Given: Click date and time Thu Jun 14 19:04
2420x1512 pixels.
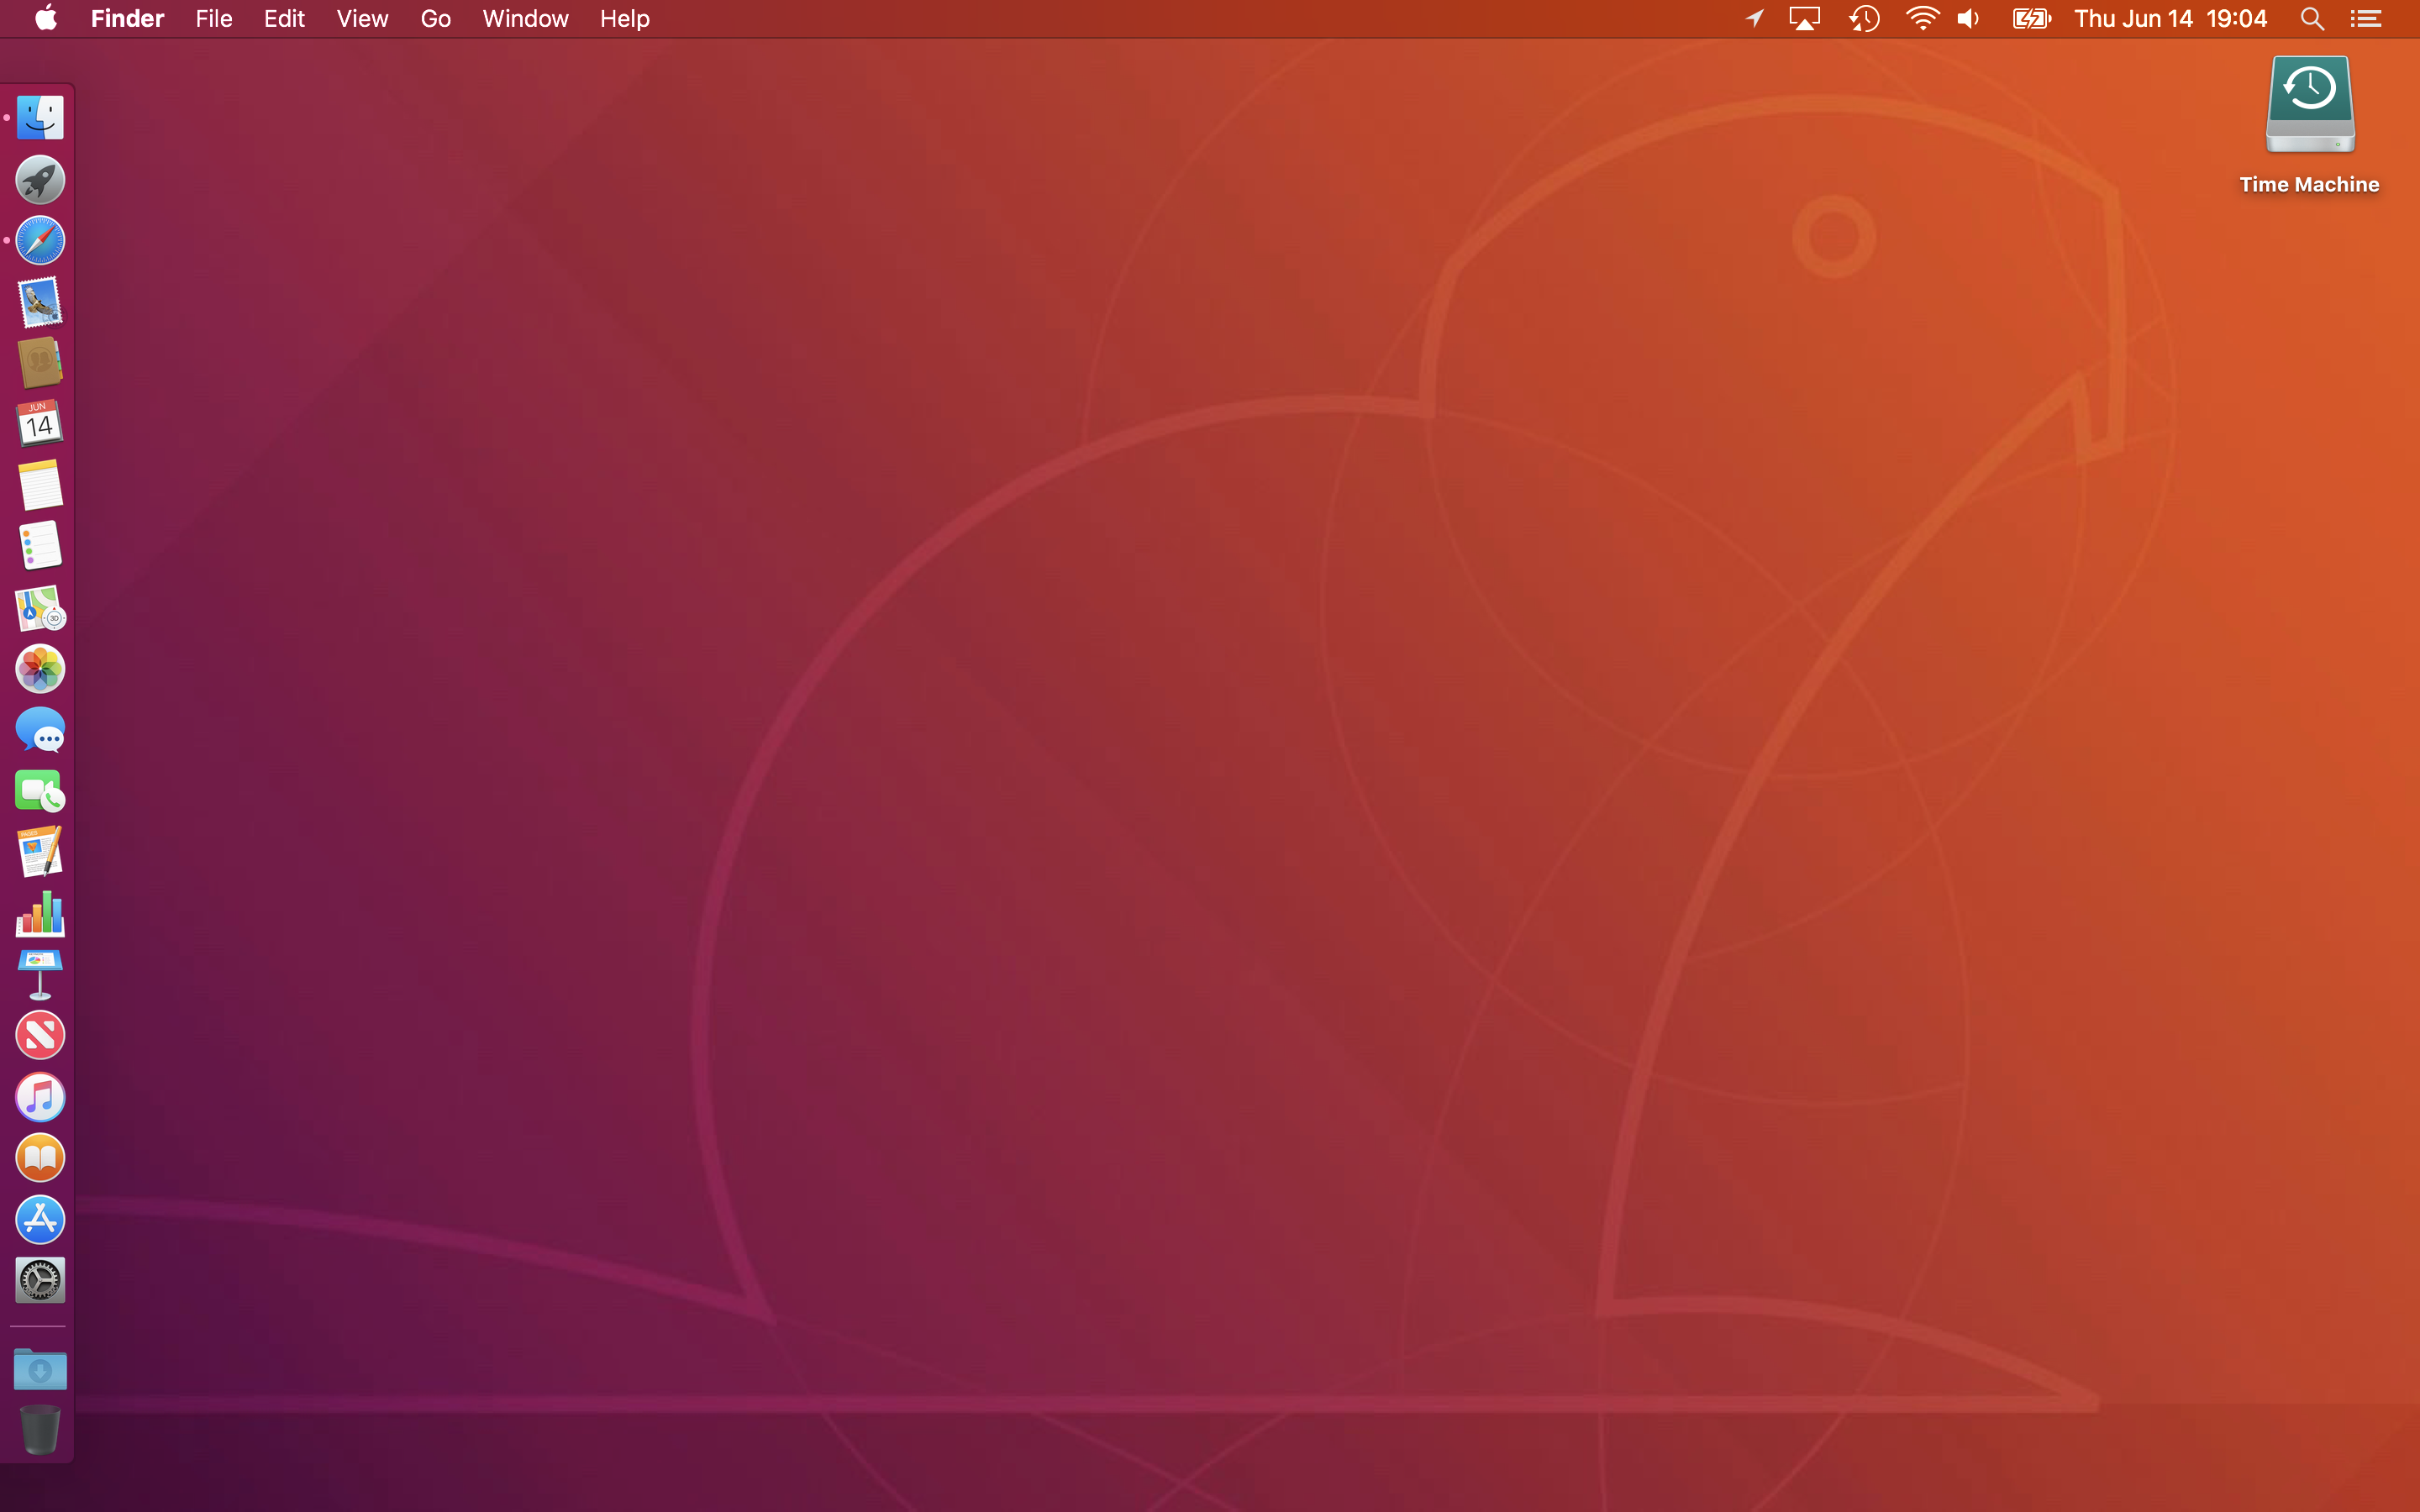Looking at the screenshot, I should [x=2170, y=18].
